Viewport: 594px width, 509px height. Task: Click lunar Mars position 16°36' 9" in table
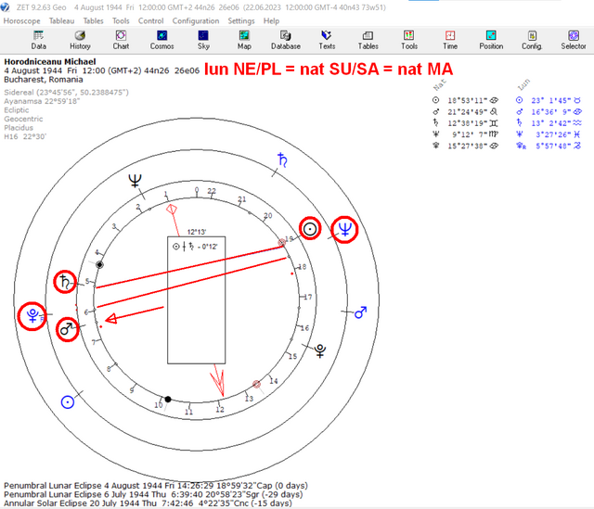(x=550, y=111)
